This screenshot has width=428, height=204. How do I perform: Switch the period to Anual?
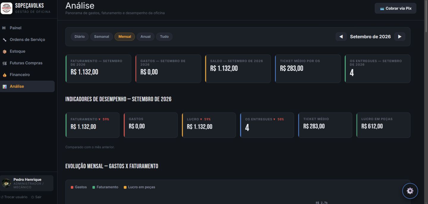click(x=146, y=37)
